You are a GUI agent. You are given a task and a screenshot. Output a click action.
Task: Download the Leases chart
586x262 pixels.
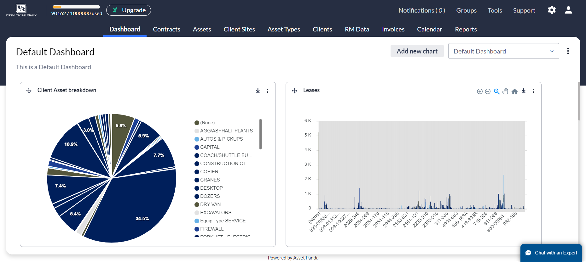tap(524, 91)
